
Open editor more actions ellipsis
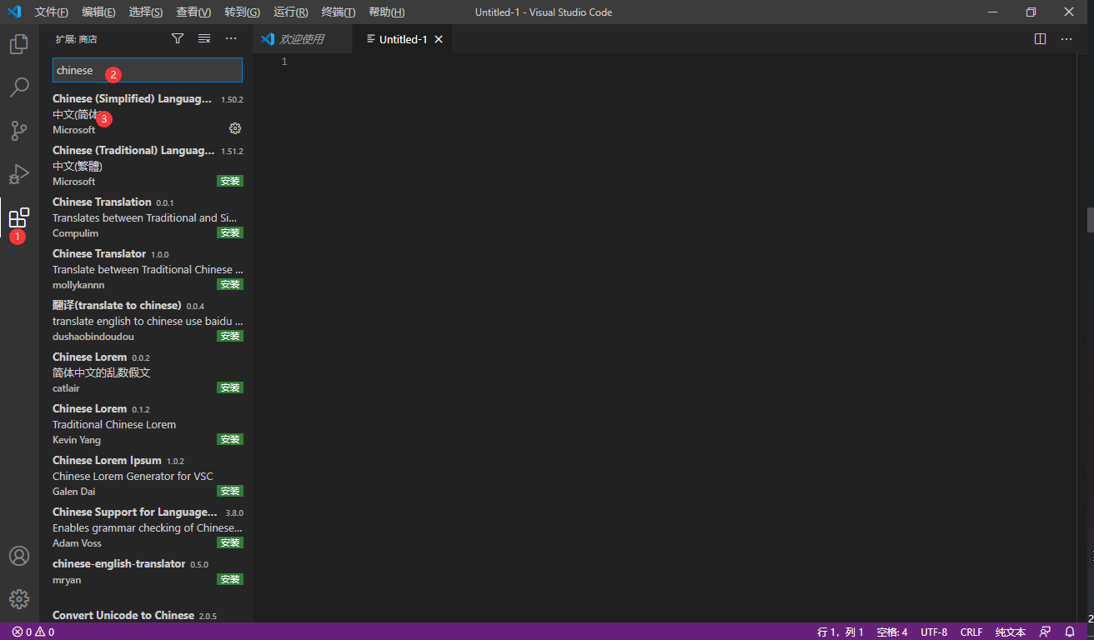click(1066, 39)
